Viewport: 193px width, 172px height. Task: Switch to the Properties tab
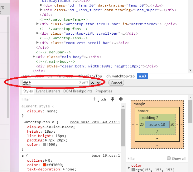click(x=104, y=91)
